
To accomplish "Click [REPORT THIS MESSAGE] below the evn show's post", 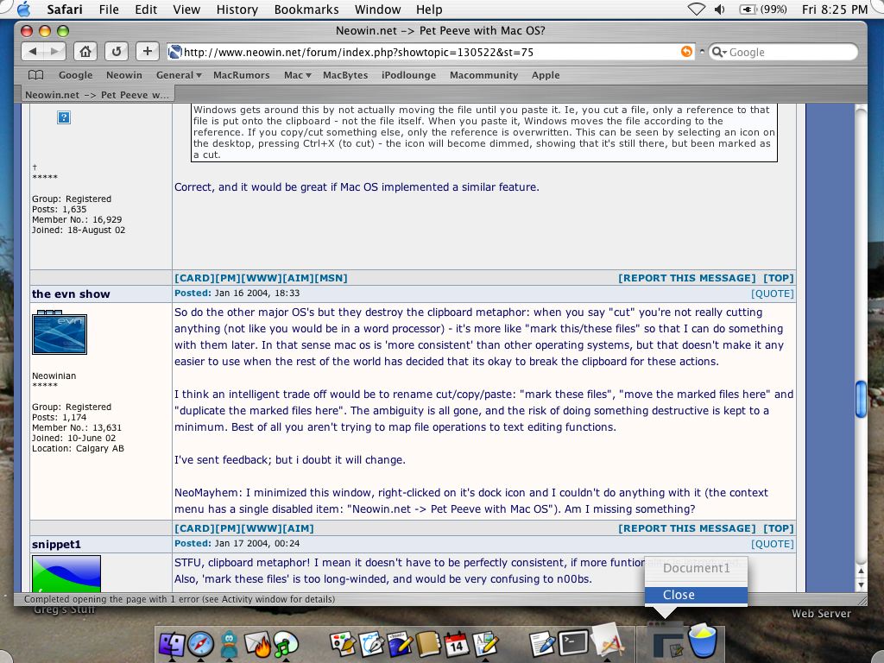I will click(686, 528).
